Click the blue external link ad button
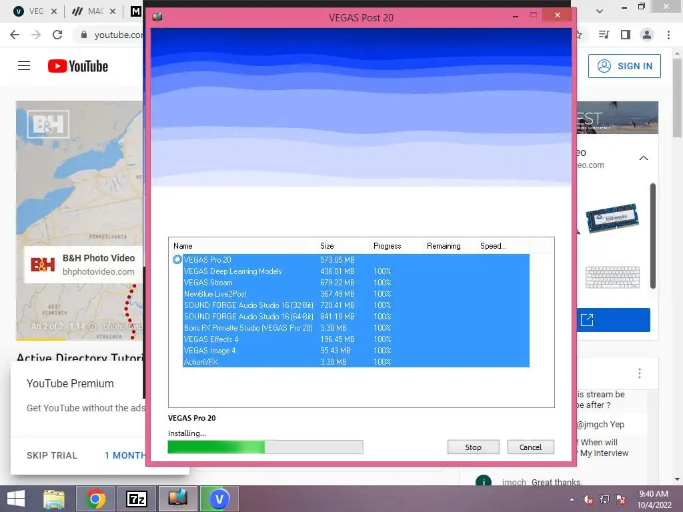This screenshot has height=512, width=683. (614, 320)
